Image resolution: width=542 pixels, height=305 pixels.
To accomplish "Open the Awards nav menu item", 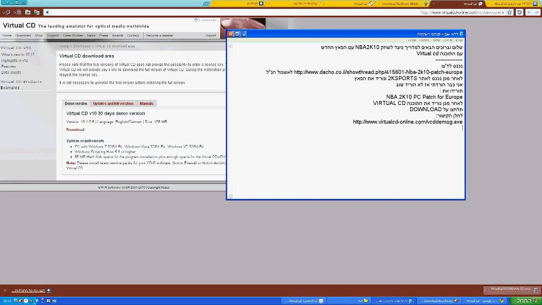I will click(117, 36).
